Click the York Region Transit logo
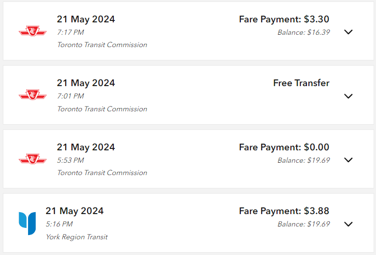The image size is (376, 255). [27, 224]
